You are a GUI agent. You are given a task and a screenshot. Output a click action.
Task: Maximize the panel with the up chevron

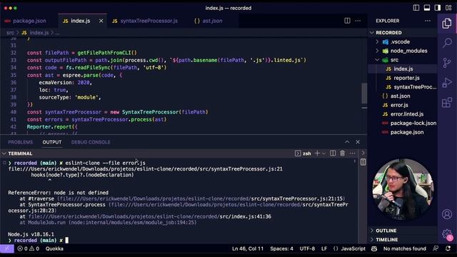tap(347, 142)
